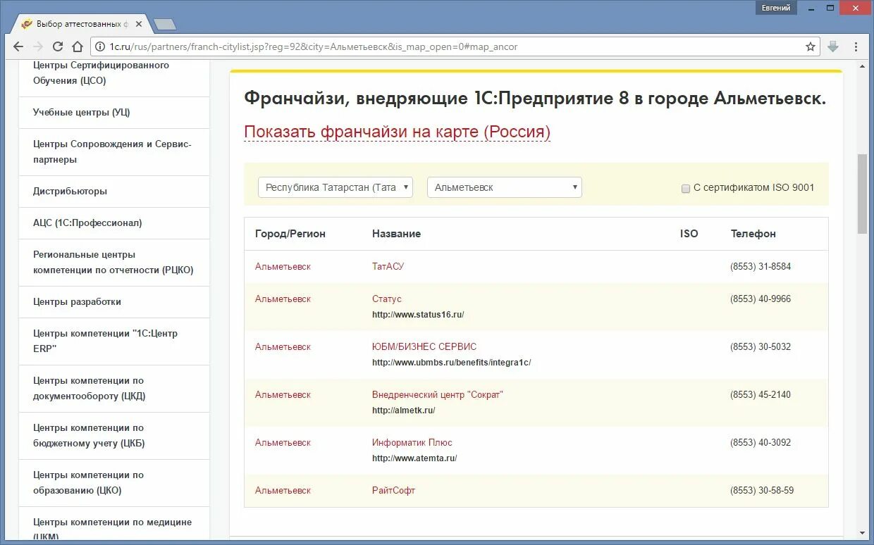The width and height of the screenshot is (874, 545).
Task: Open Региональные центры компетенции по отчетности
Action: [114, 263]
